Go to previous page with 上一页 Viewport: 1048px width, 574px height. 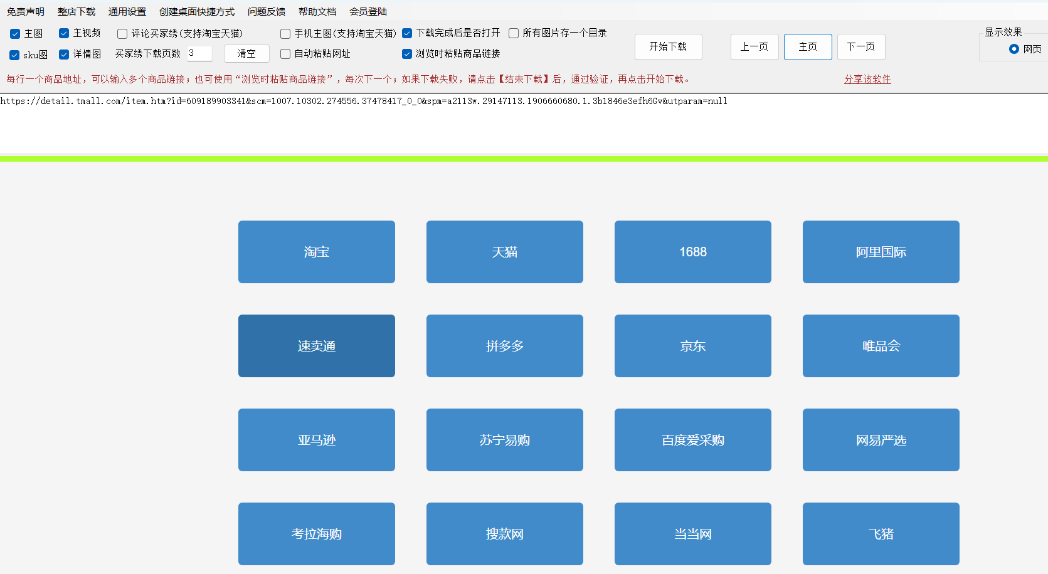pyautogui.click(x=754, y=47)
